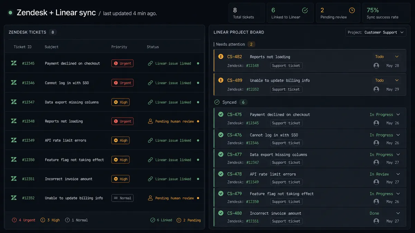Click Zendesk logo icon for ticket #12345

point(14,63)
